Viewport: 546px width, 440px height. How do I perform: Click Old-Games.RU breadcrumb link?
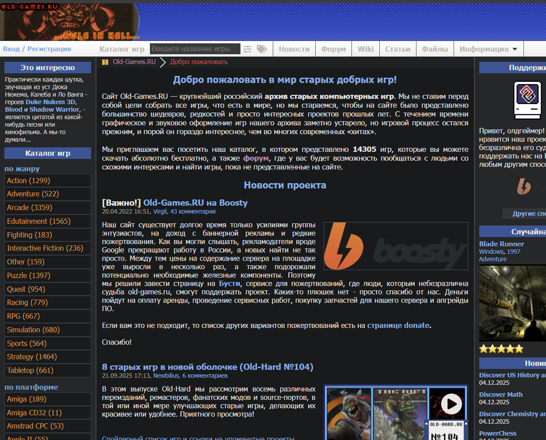pyautogui.click(x=134, y=62)
